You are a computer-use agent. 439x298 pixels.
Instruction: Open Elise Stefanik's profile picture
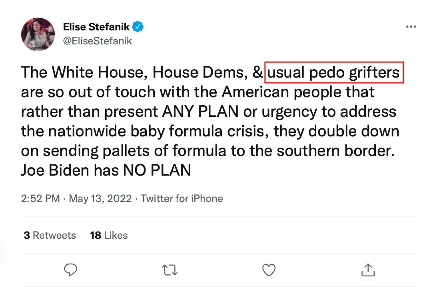38,34
